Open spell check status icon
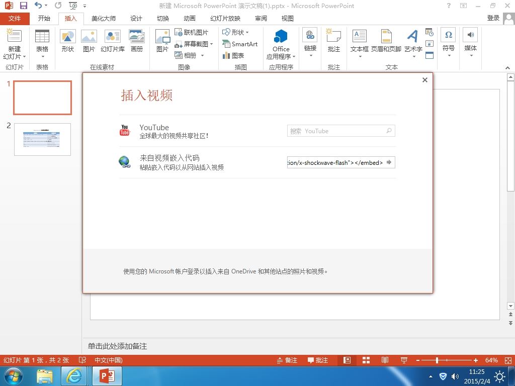515x386 pixels. click(82, 360)
